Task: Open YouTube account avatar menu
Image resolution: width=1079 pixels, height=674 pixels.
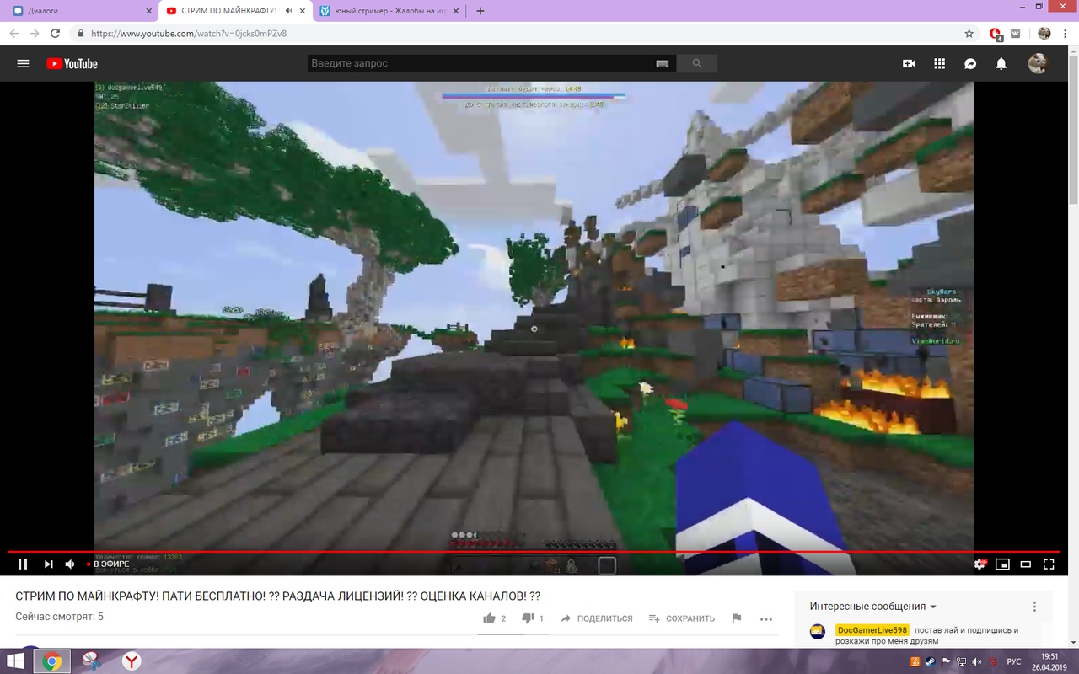Action: click(1038, 63)
